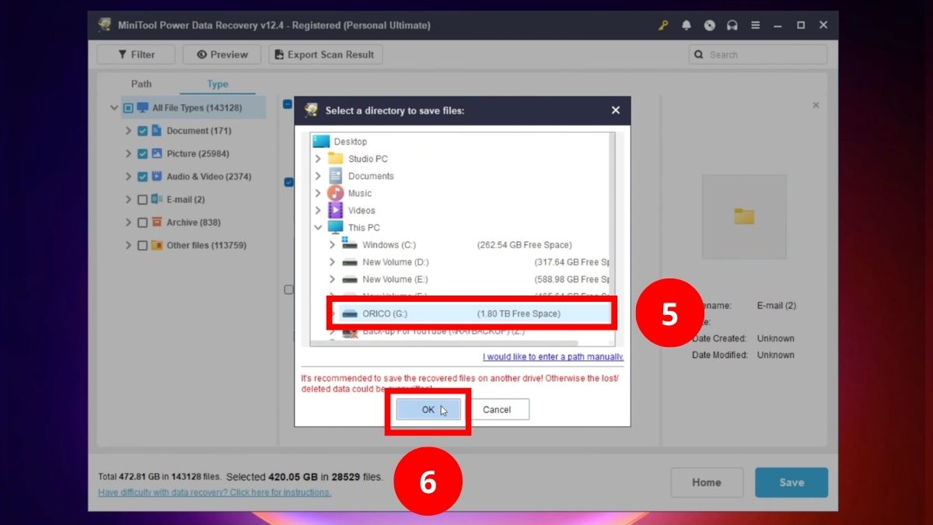Select the 1.80 TB Free Space text
933x525 pixels.
pyautogui.click(x=519, y=313)
